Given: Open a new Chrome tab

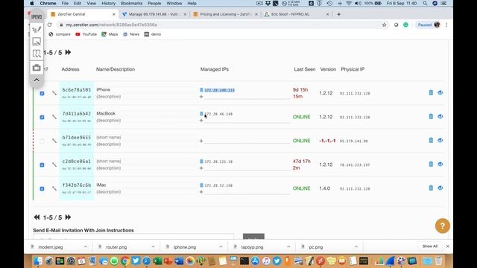Looking at the screenshot, I should click(x=338, y=14).
